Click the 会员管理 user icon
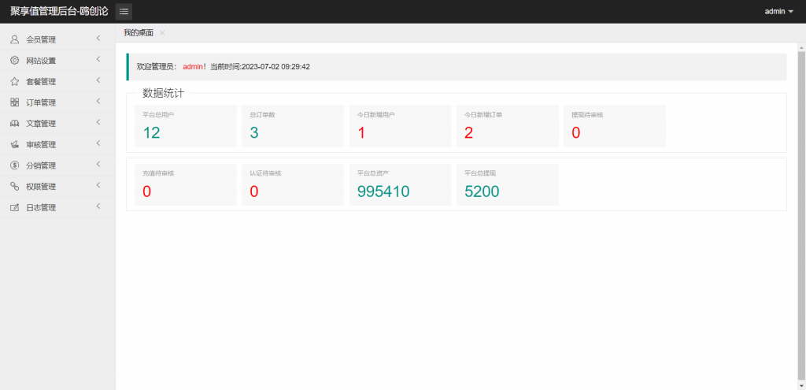 pyautogui.click(x=15, y=39)
